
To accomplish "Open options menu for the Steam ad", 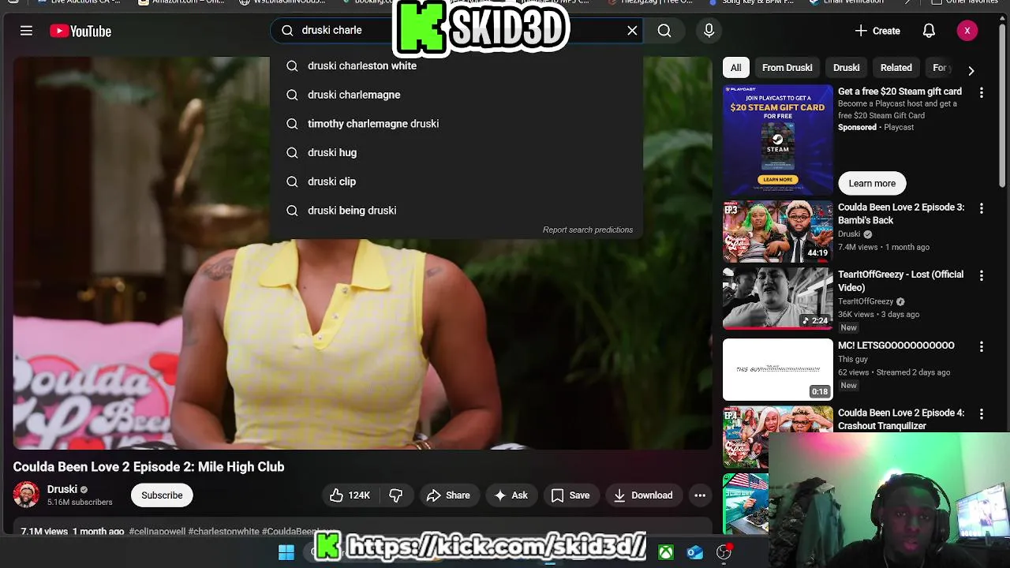I will click(x=982, y=93).
